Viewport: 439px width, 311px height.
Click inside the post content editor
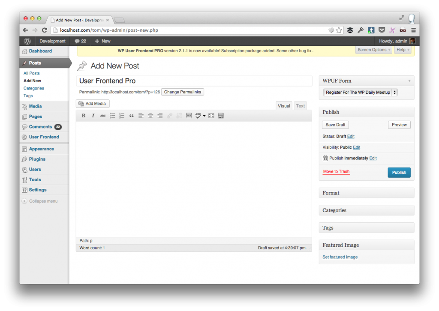[x=194, y=179]
